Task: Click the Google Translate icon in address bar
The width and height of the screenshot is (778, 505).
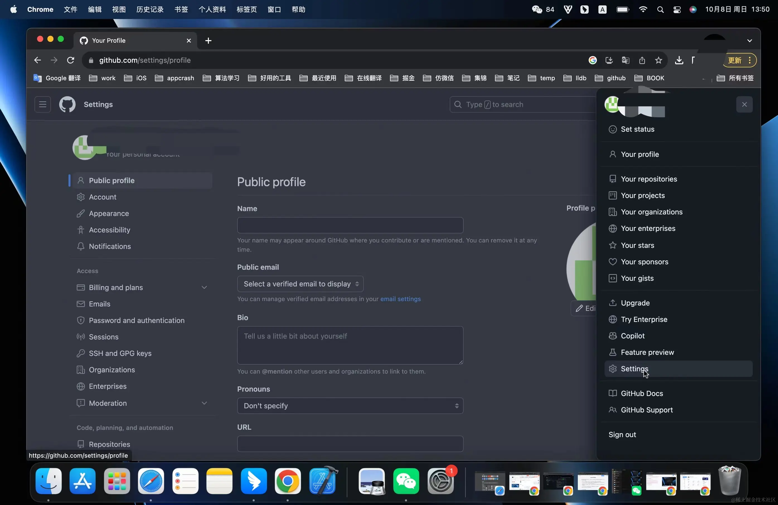Action: 625,60
